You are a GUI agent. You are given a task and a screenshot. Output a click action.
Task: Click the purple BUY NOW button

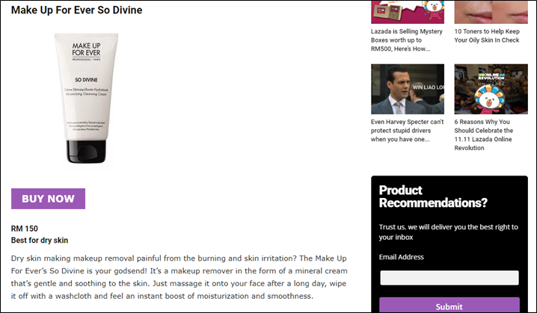(x=49, y=199)
